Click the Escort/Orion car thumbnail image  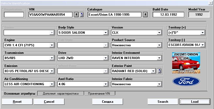pos(186,63)
